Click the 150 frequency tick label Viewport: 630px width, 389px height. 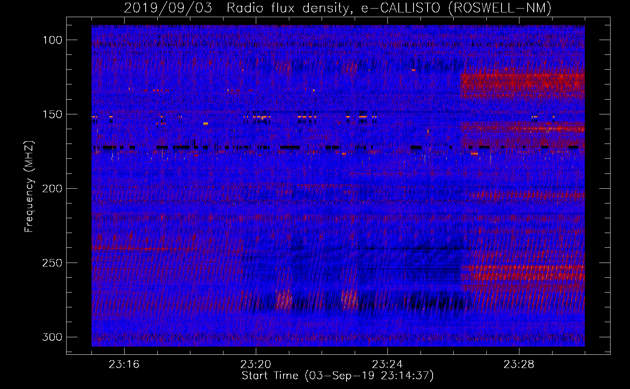pos(52,114)
